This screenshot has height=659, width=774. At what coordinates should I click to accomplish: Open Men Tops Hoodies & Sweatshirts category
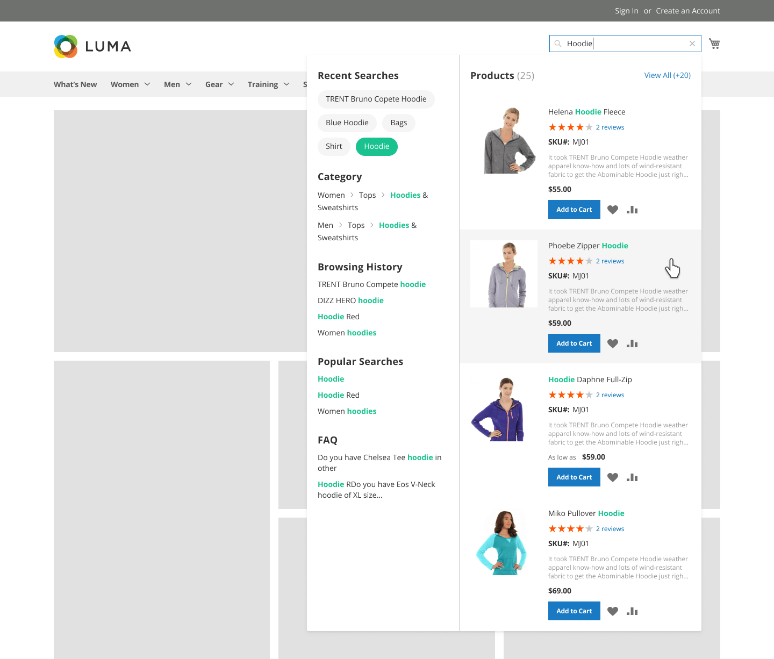point(367,231)
